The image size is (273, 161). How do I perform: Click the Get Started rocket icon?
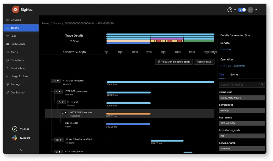coord(8,92)
